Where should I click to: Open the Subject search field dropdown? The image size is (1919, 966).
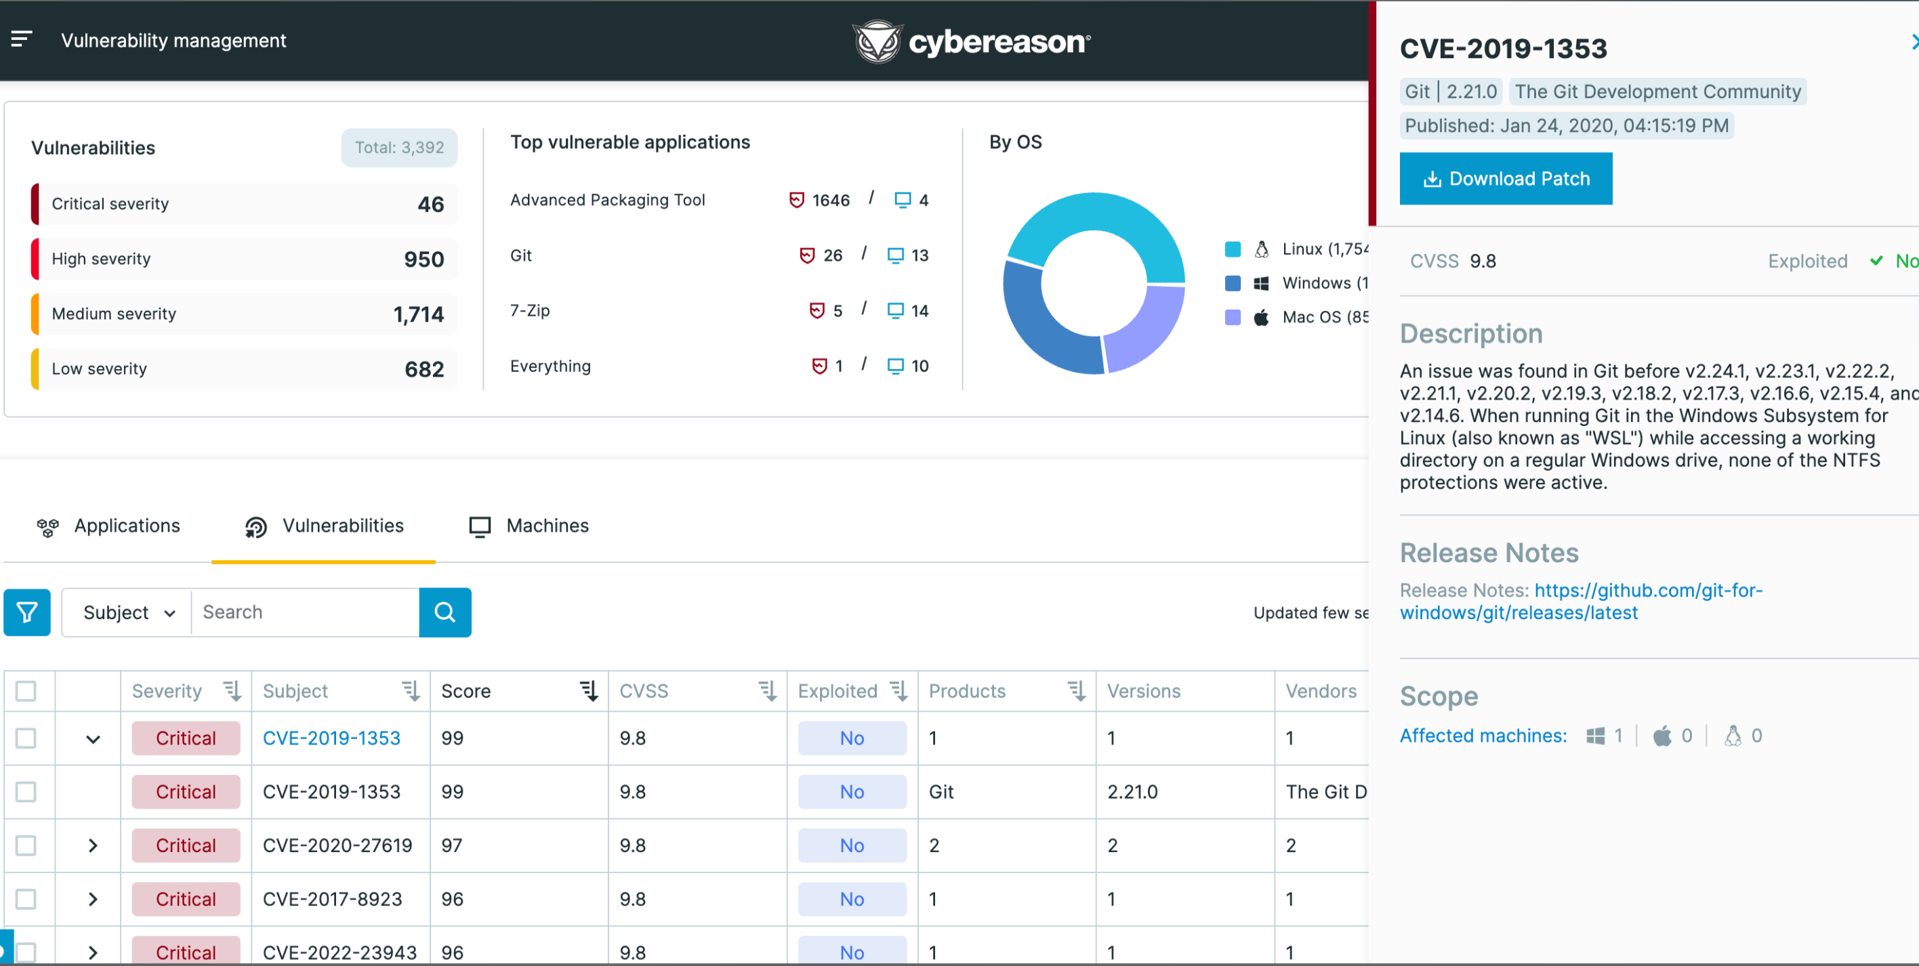128,612
